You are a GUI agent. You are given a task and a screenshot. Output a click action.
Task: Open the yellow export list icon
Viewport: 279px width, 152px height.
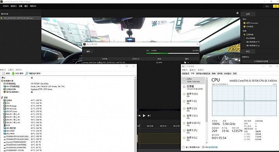pos(276,6)
